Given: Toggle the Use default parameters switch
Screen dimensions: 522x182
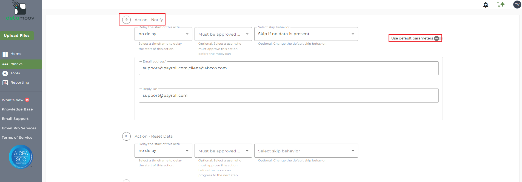Looking at the screenshot, I should coord(437,38).
